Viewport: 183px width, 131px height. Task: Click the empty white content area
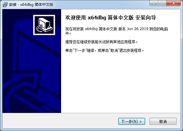[x=121, y=82]
